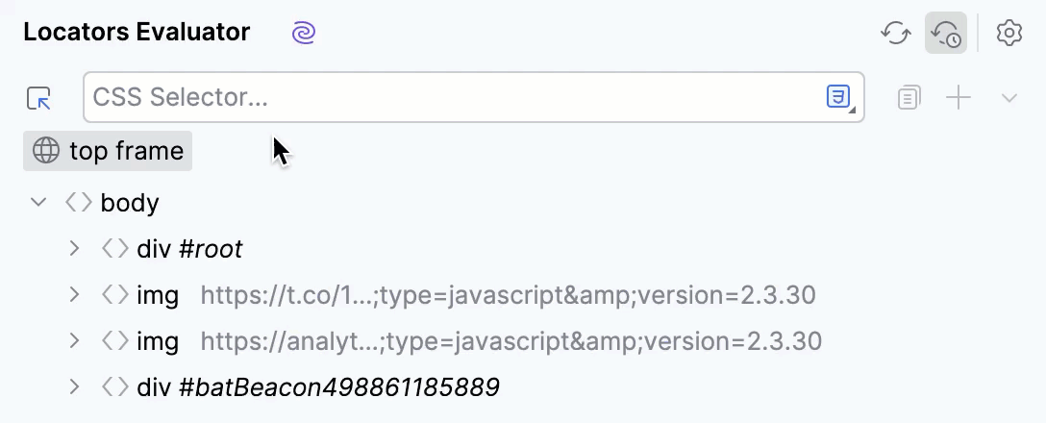The image size is (1046, 423).
Task: Click the refresh DOM tree icon
Action: [x=896, y=33]
